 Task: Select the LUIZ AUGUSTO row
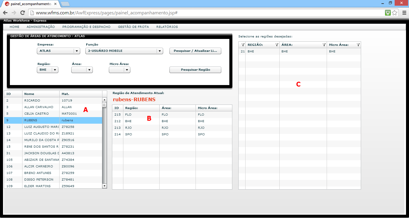pos(53,127)
